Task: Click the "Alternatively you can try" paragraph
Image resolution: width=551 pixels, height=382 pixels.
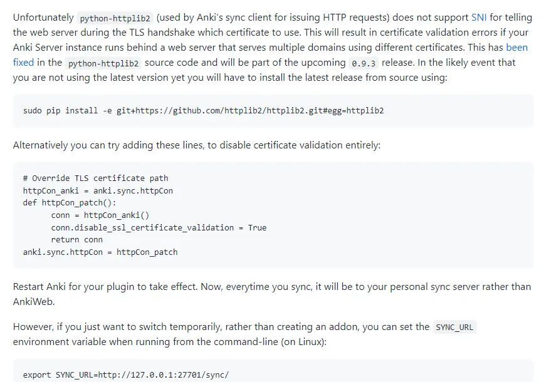Action: click(x=197, y=145)
